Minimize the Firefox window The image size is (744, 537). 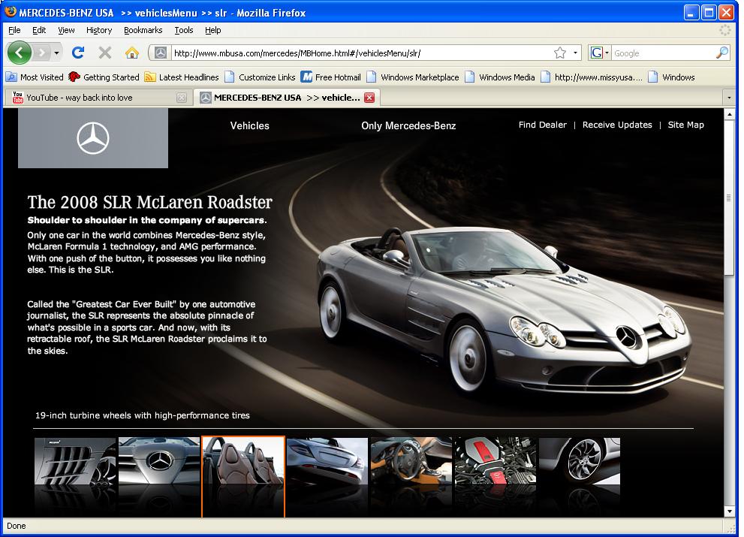click(691, 12)
